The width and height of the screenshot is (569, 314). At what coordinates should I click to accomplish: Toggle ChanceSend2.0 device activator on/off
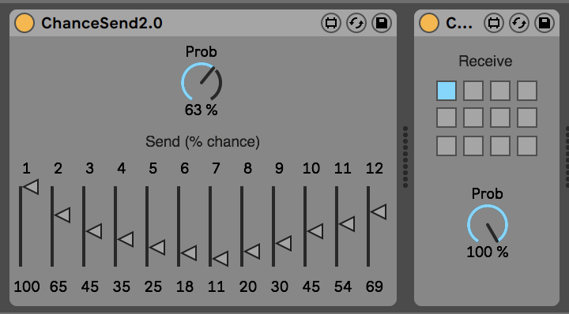[24, 23]
